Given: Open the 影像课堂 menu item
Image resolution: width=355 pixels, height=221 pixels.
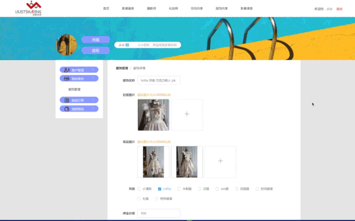Looking at the screenshot, I should coord(247,8).
